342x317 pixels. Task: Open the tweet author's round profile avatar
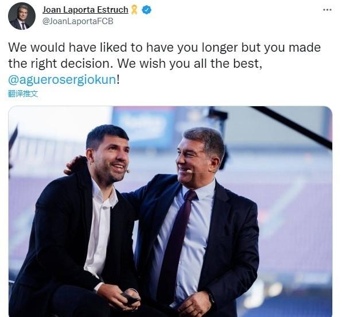(22, 17)
